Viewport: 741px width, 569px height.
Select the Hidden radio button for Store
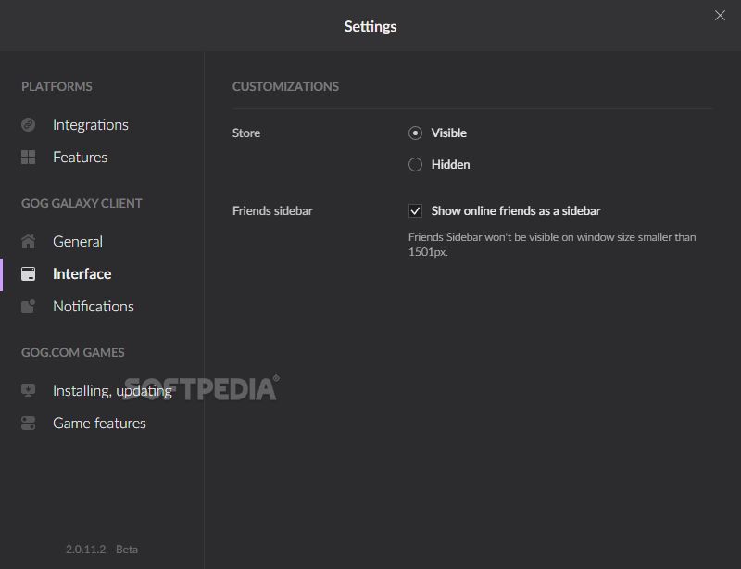click(x=415, y=165)
